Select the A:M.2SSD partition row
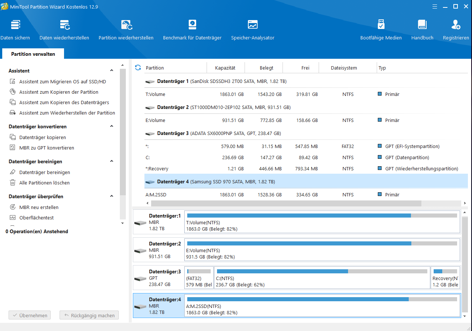This screenshot has width=472, height=331. [306, 195]
